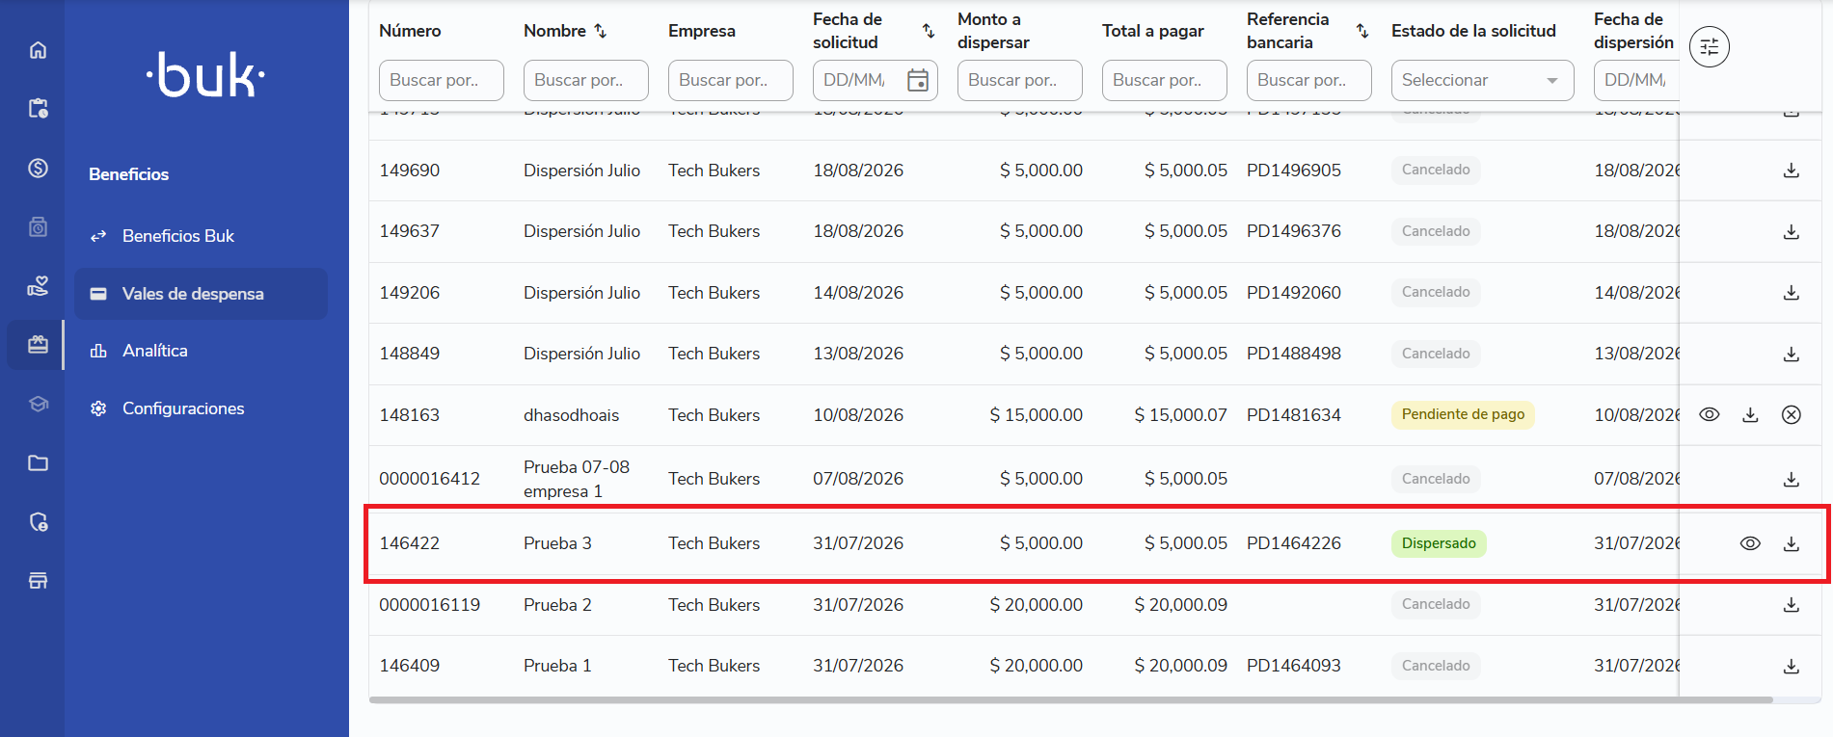
Task: Focus Total a pagar search field
Action: (1164, 80)
